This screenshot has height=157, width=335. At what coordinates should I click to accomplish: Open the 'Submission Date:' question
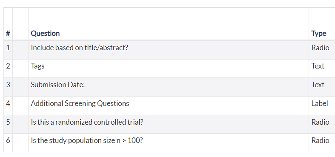click(x=58, y=85)
